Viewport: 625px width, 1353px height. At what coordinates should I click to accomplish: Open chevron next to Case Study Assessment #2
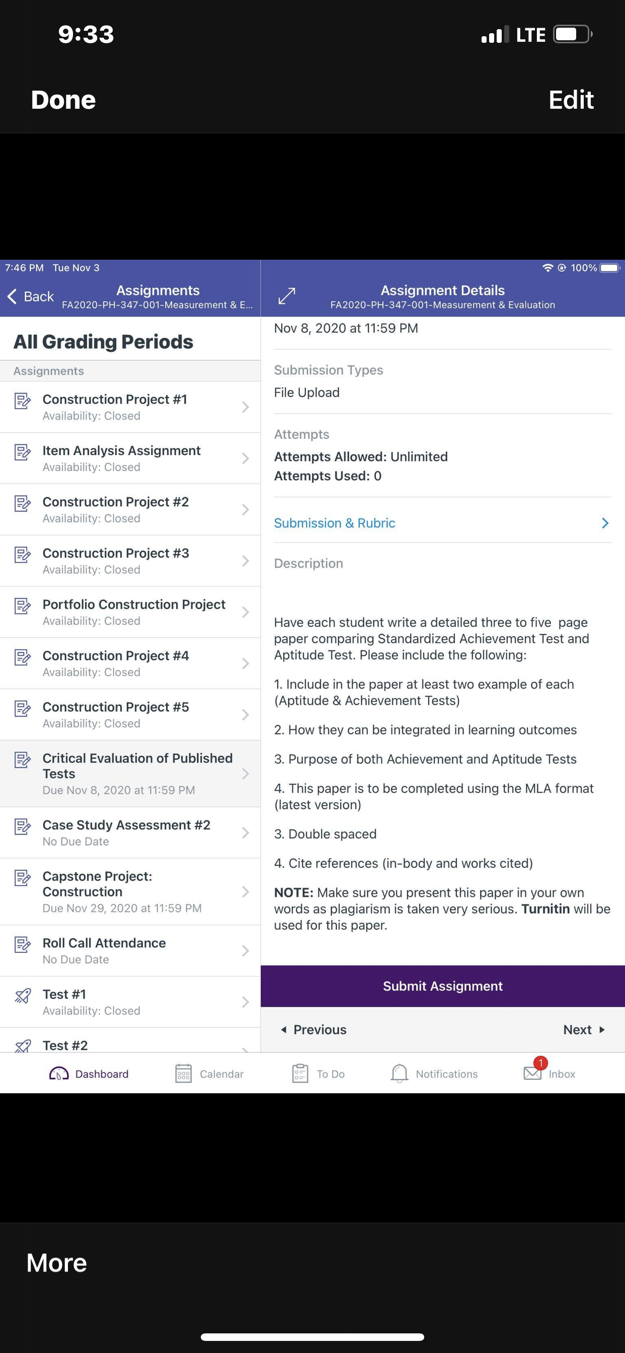click(245, 833)
